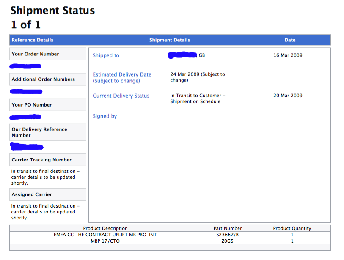The image size is (344, 260).
Task: Click the Product Quantity table header
Action: click(292, 228)
